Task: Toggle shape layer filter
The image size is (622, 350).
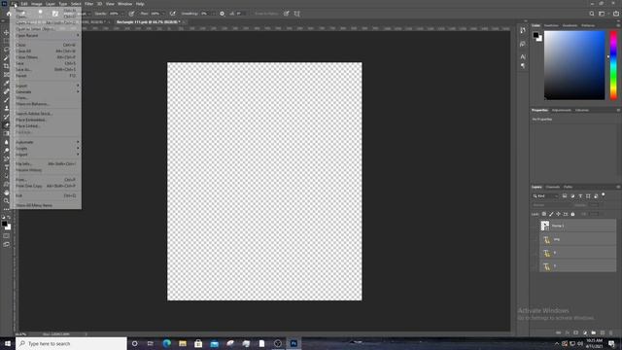Action: pos(588,196)
